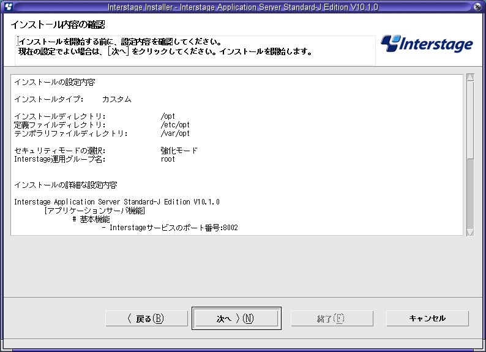Click the セキュリティモードの選択 label
Image resolution: width=486 pixels, height=352 pixels.
[x=60, y=151]
